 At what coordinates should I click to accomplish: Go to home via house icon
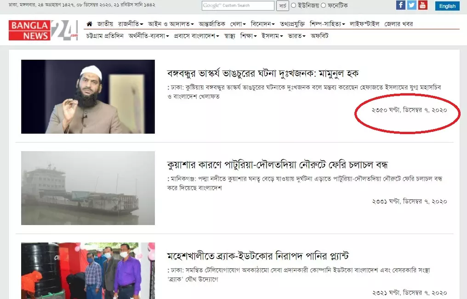tap(89, 24)
